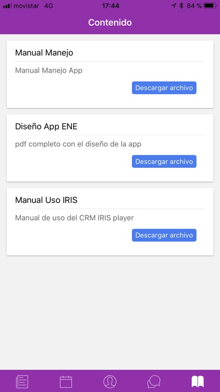Viewport: 220px width, 392px height.
Task: Tap description 'pdf completo con el diseño'
Action: [78, 144]
